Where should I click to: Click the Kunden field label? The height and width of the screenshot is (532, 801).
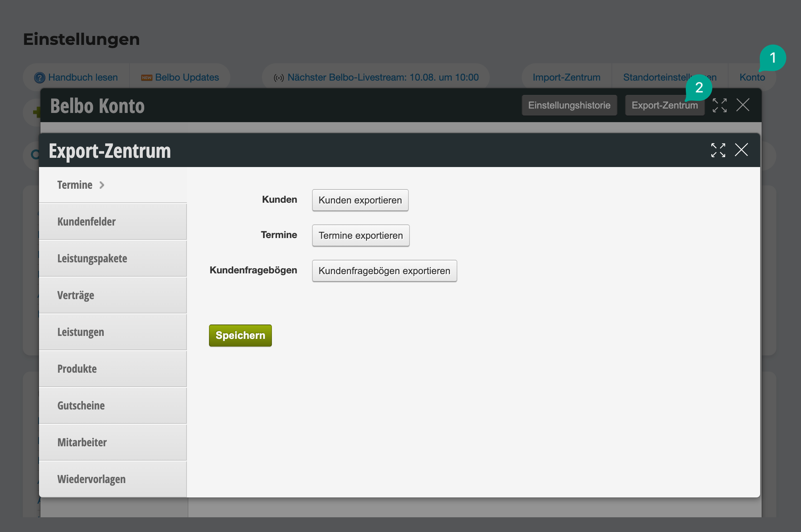279,199
